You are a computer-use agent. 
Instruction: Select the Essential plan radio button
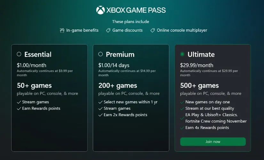click(x=19, y=54)
